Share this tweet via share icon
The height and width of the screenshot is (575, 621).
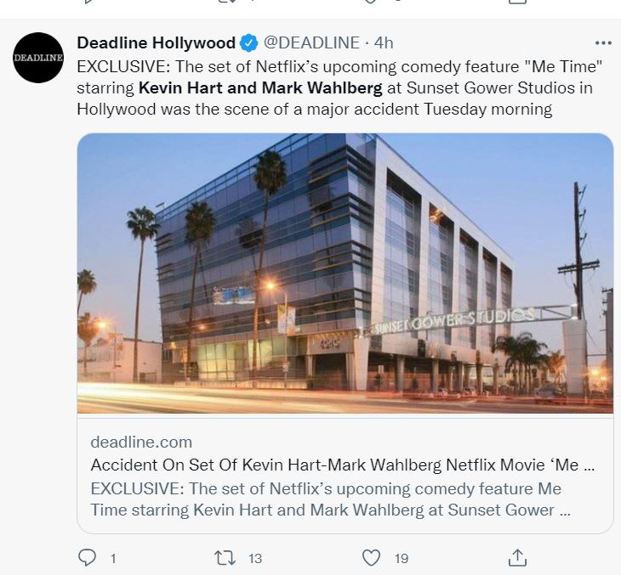517,557
